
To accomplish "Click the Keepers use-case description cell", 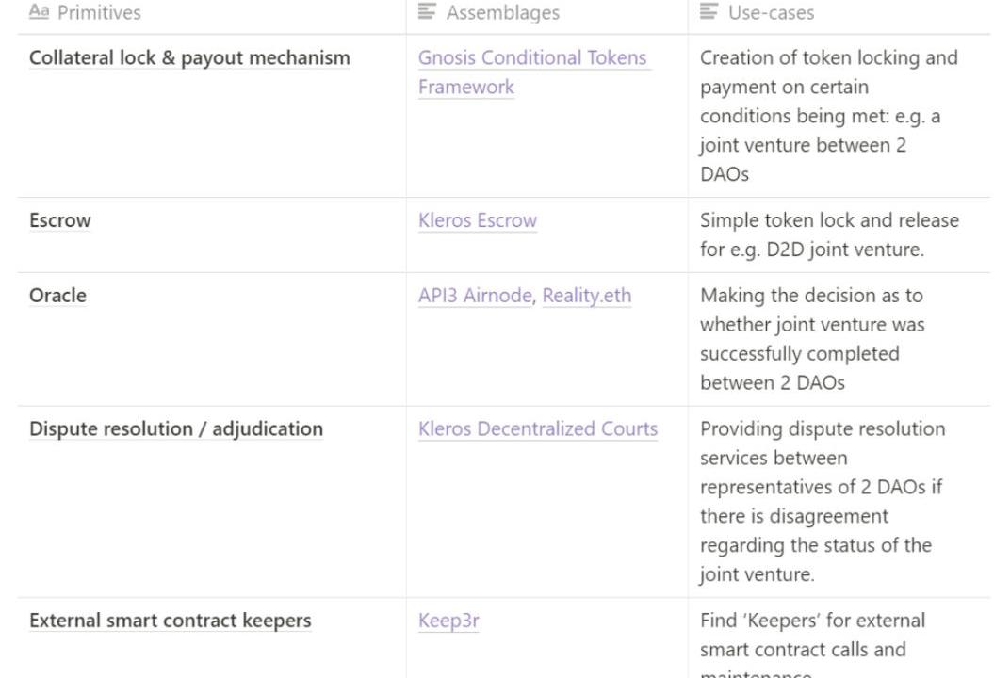I will click(x=839, y=638).
